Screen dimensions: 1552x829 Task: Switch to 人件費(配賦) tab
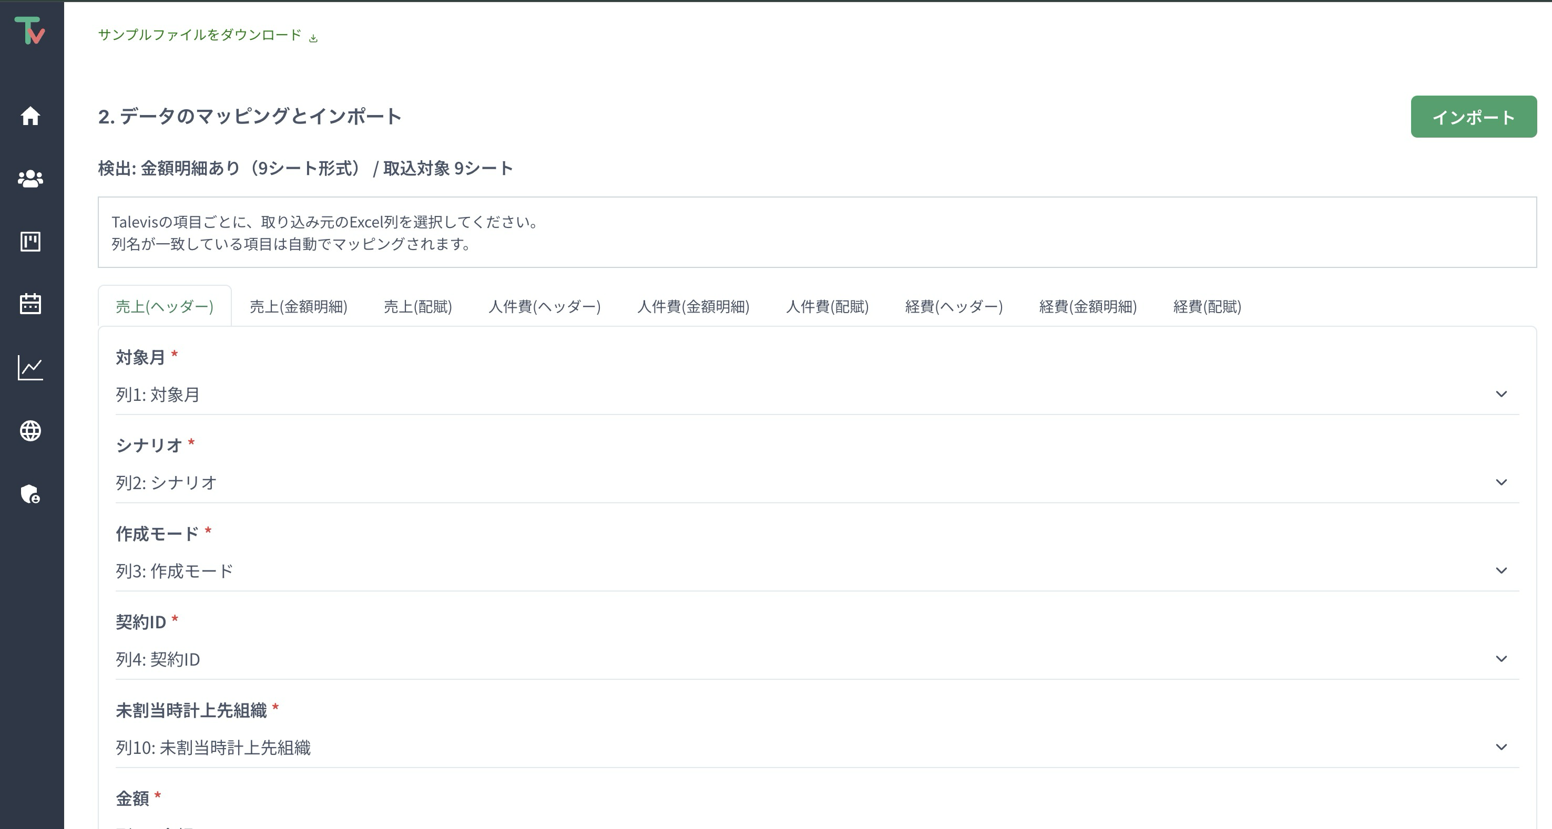(827, 306)
